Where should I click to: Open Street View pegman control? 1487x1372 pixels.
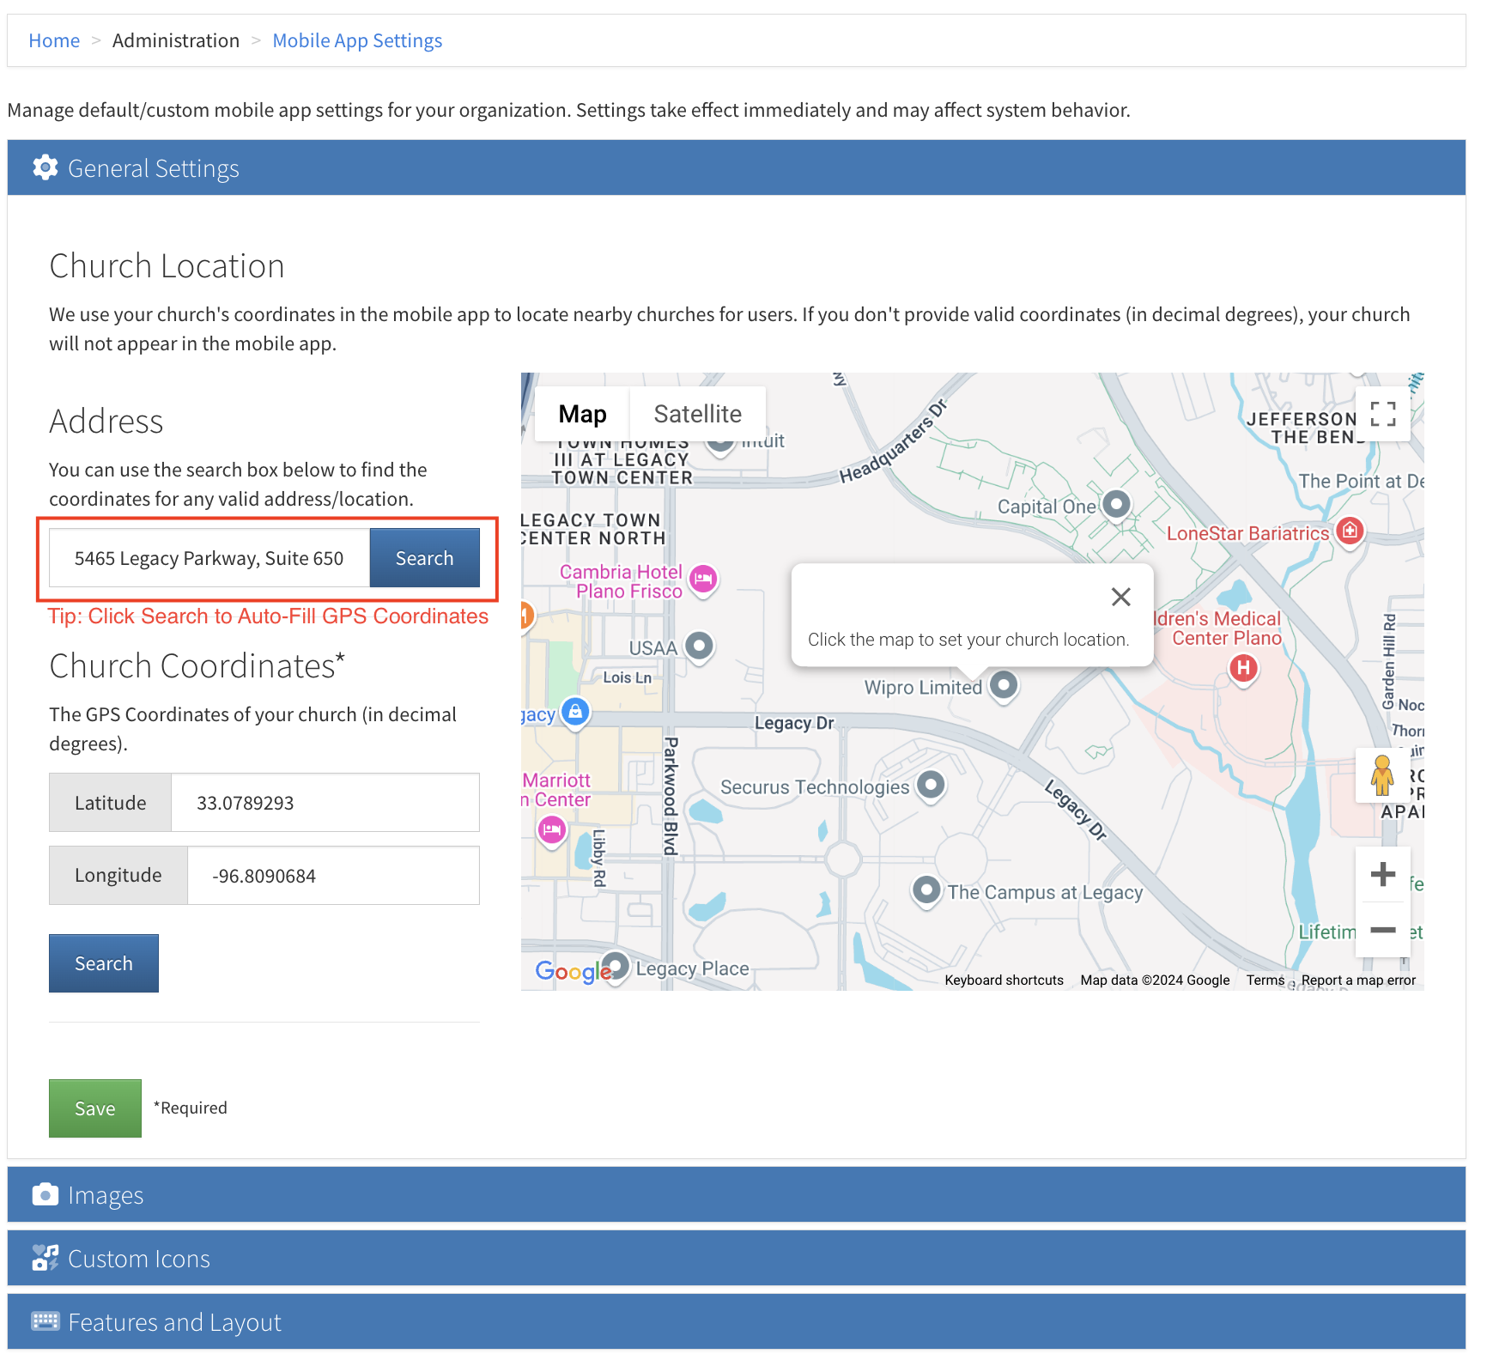point(1382,775)
